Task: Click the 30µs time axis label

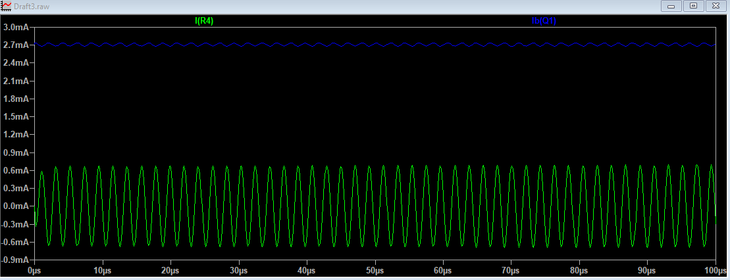Action: [x=239, y=270]
